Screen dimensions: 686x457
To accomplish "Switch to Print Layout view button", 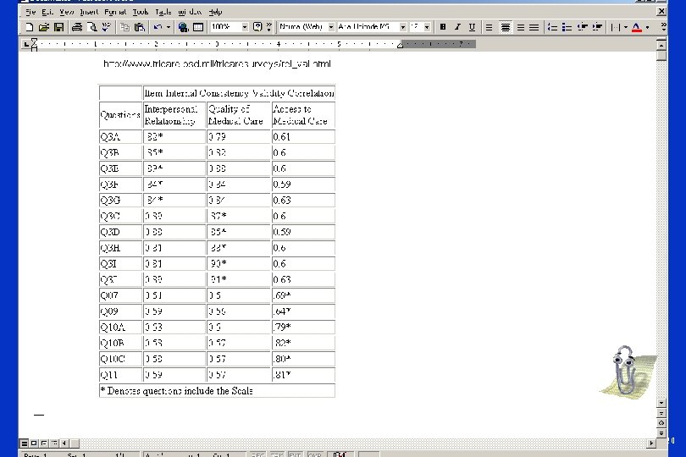I will pyautogui.click(x=44, y=443).
